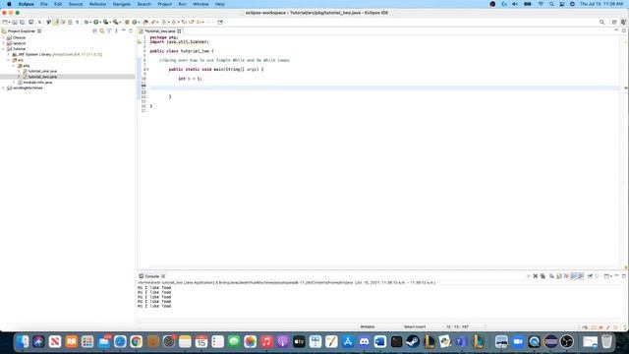Open dropdown arrow beside Run button

pyautogui.click(x=100, y=22)
